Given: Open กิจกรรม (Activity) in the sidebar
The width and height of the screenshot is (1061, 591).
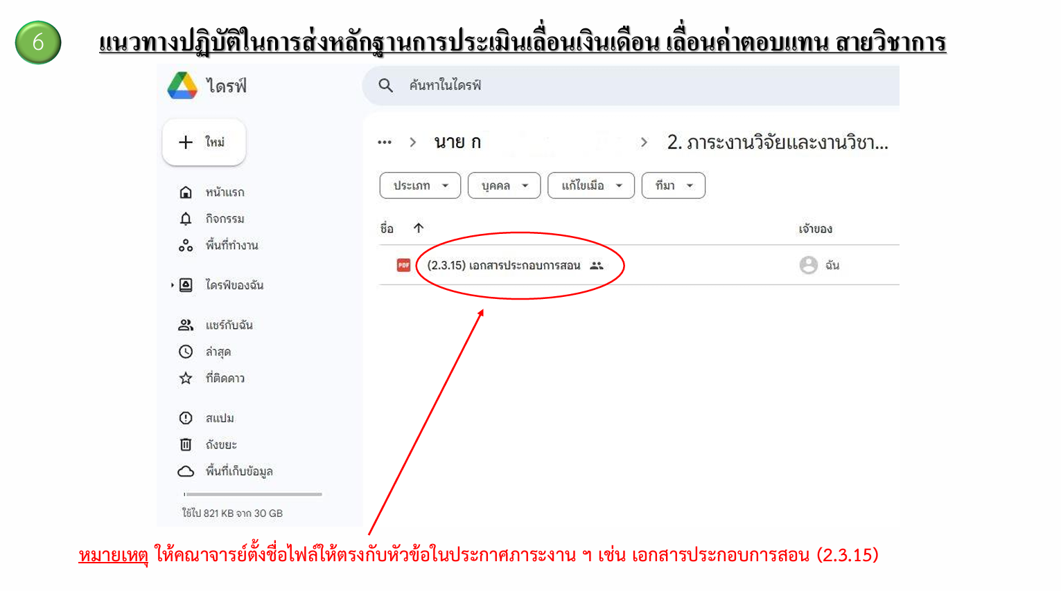Looking at the screenshot, I should [225, 219].
